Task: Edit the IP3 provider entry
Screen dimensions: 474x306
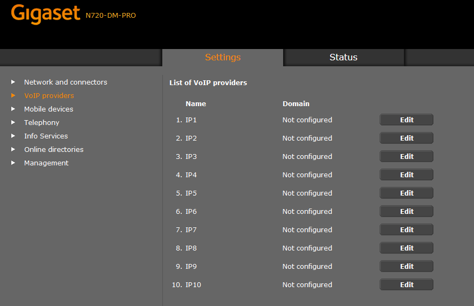Action: [x=407, y=156]
